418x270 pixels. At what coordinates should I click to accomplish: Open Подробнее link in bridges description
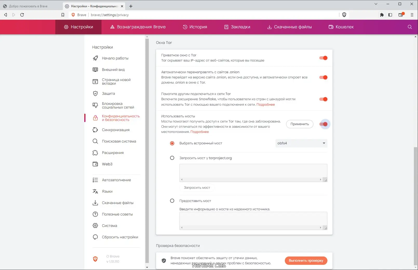[200, 132]
